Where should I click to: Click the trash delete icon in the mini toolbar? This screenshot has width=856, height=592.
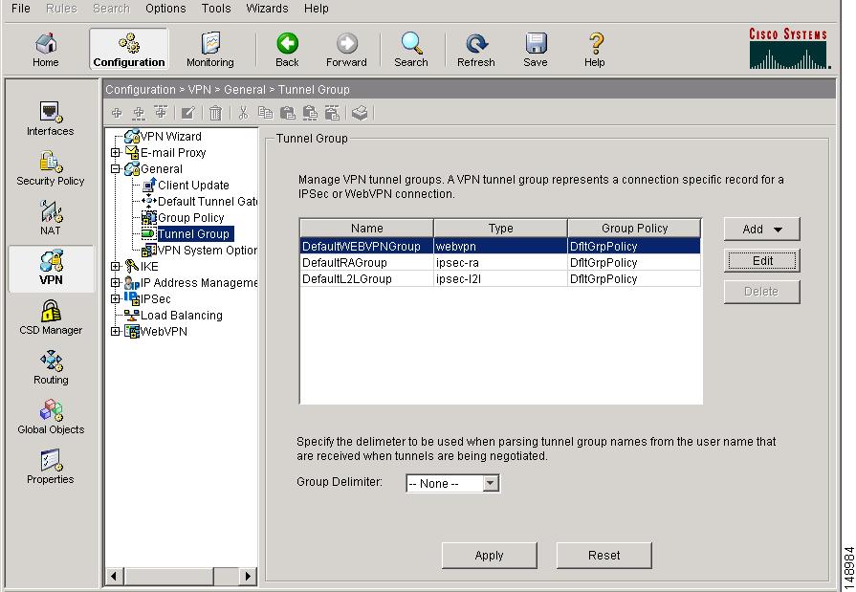click(x=216, y=112)
